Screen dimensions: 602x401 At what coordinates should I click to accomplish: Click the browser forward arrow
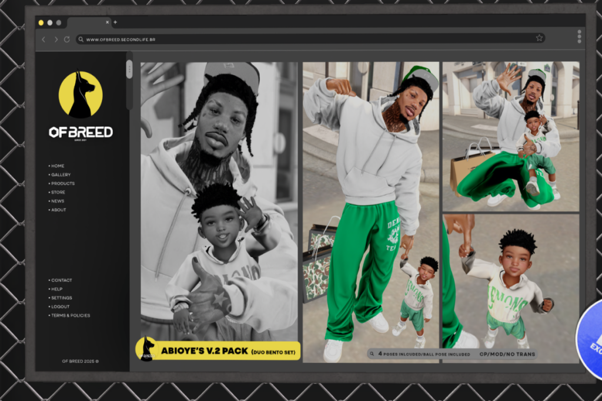point(56,39)
